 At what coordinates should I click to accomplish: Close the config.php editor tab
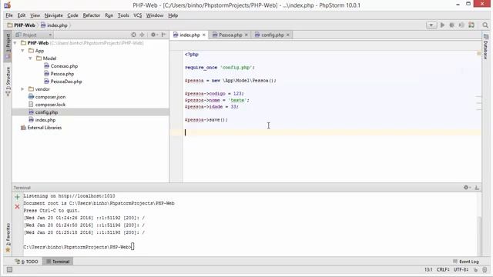point(287,35)
